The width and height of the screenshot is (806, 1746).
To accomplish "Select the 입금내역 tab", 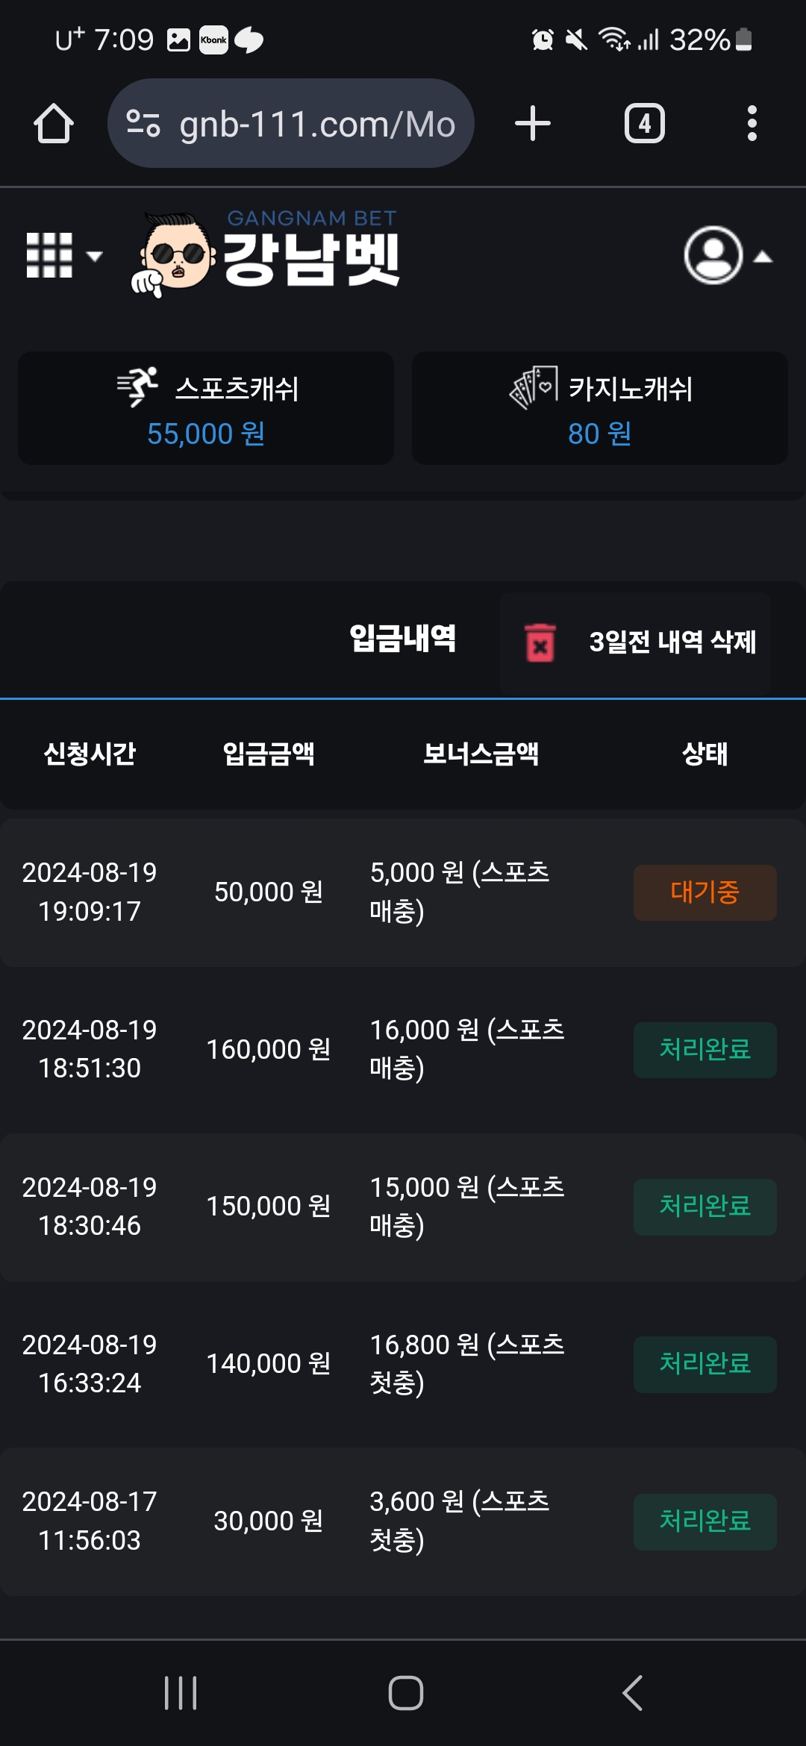I will tap(403, 639).
